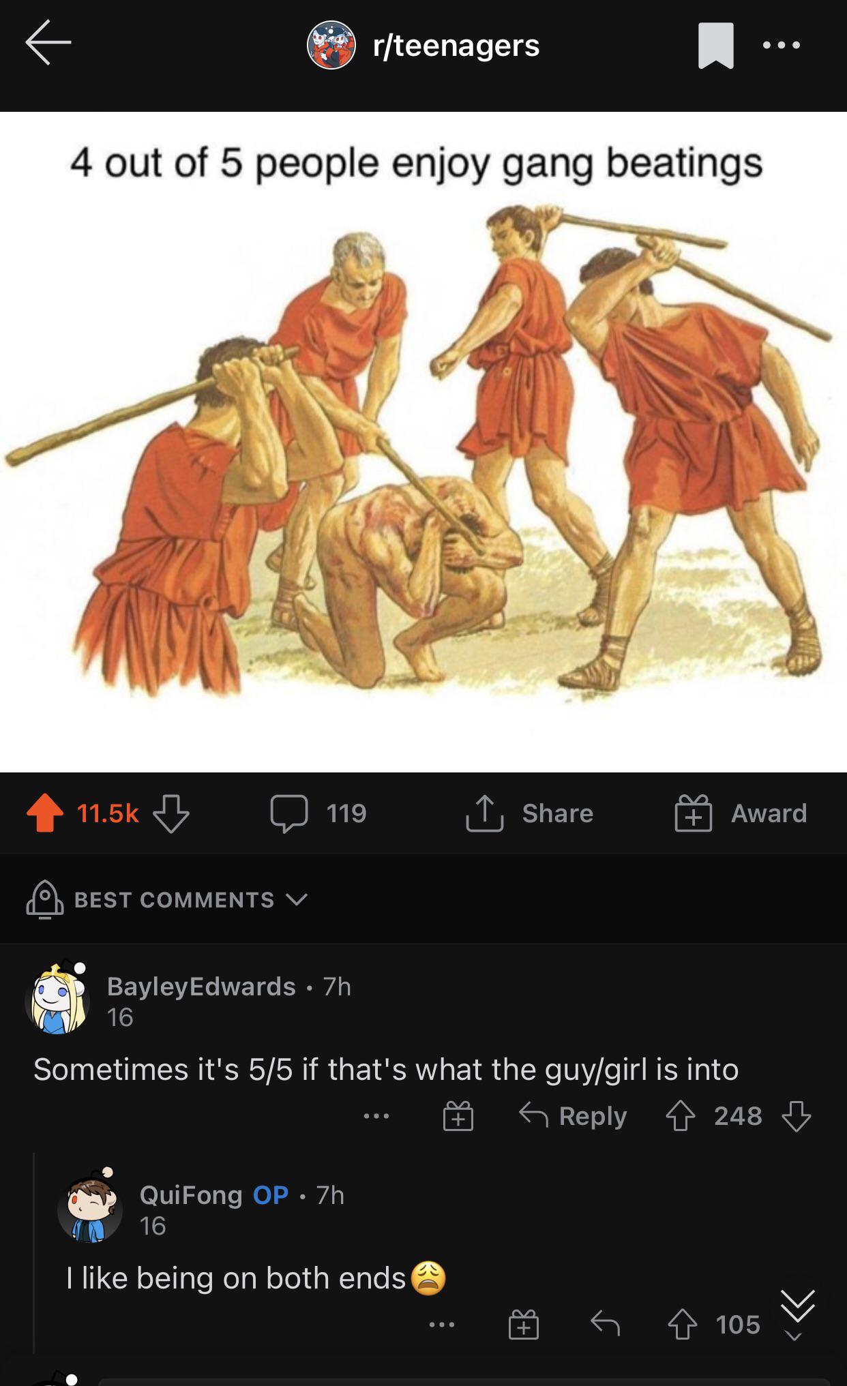Open QuiFong OP profile link
This screenshot has width=847, height=1386.
tap(191, 1195)
